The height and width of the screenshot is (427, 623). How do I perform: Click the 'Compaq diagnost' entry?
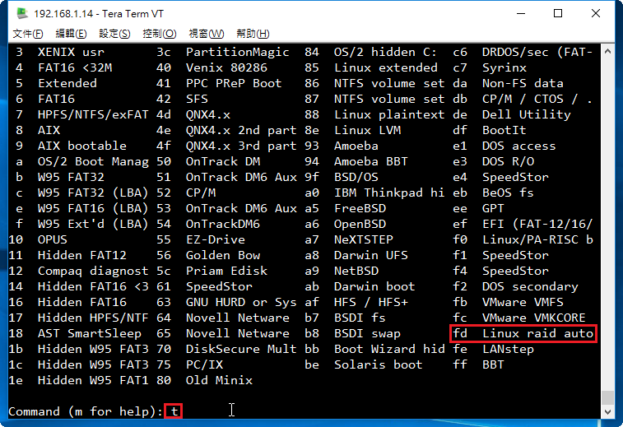pyautogui.click(x=93, y=271)
